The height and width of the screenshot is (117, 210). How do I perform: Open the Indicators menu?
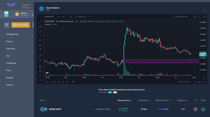tap(80, 17)
